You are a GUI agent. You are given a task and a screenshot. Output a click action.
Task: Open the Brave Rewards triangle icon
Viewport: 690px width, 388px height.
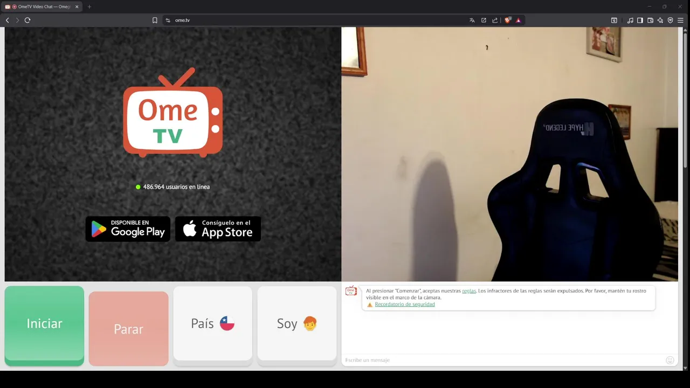[x=518, y=20]
